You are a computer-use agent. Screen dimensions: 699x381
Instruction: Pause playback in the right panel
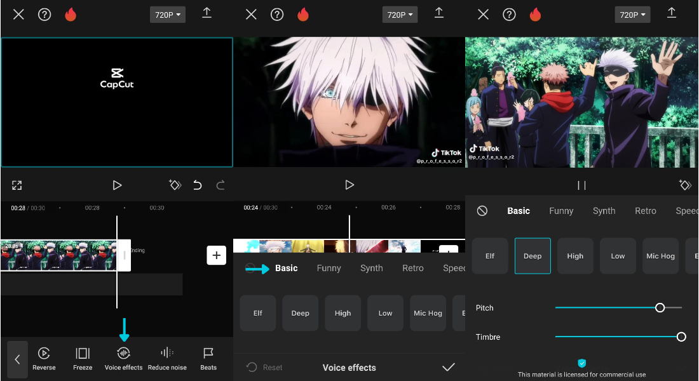coord(581,185)
